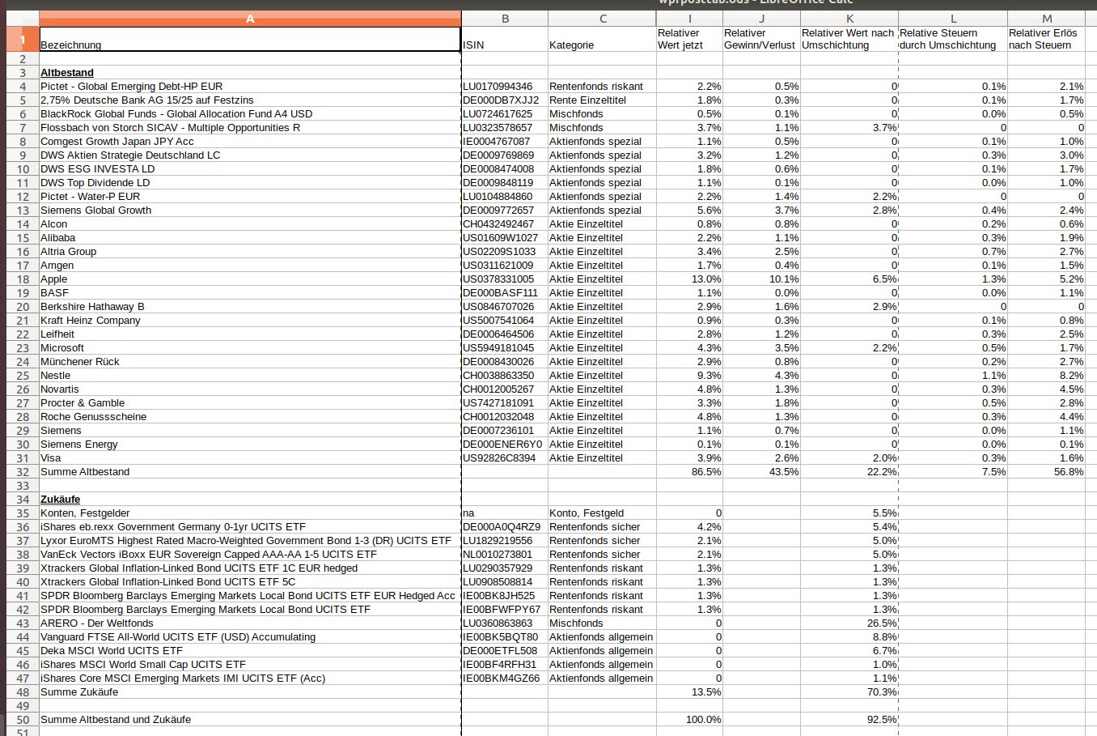
Task: Select column K header
Action: (849, 19)
